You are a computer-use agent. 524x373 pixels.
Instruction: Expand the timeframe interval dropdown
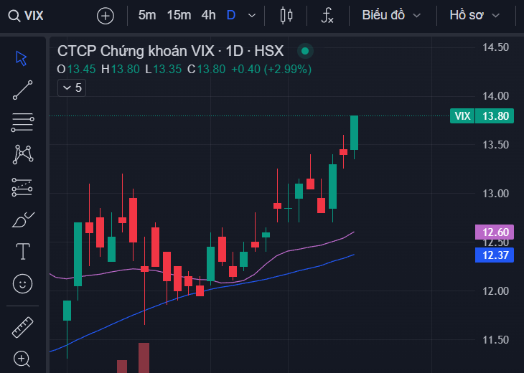[251, 15]
